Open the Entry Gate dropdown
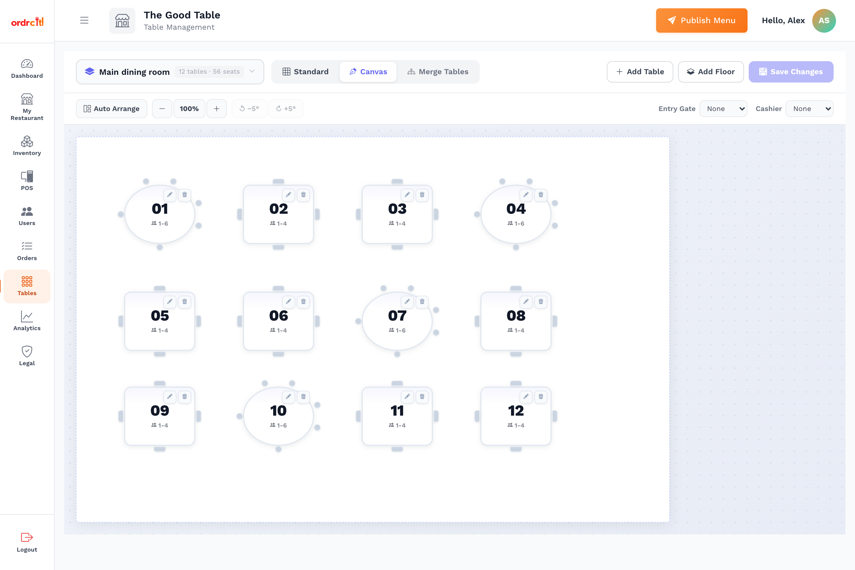The image size is (855, 570). pyautogui.click(x=723, y=109)
